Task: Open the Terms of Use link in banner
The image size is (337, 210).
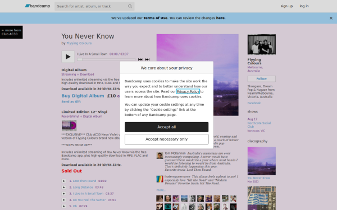Action: click(x=155, y=18)
